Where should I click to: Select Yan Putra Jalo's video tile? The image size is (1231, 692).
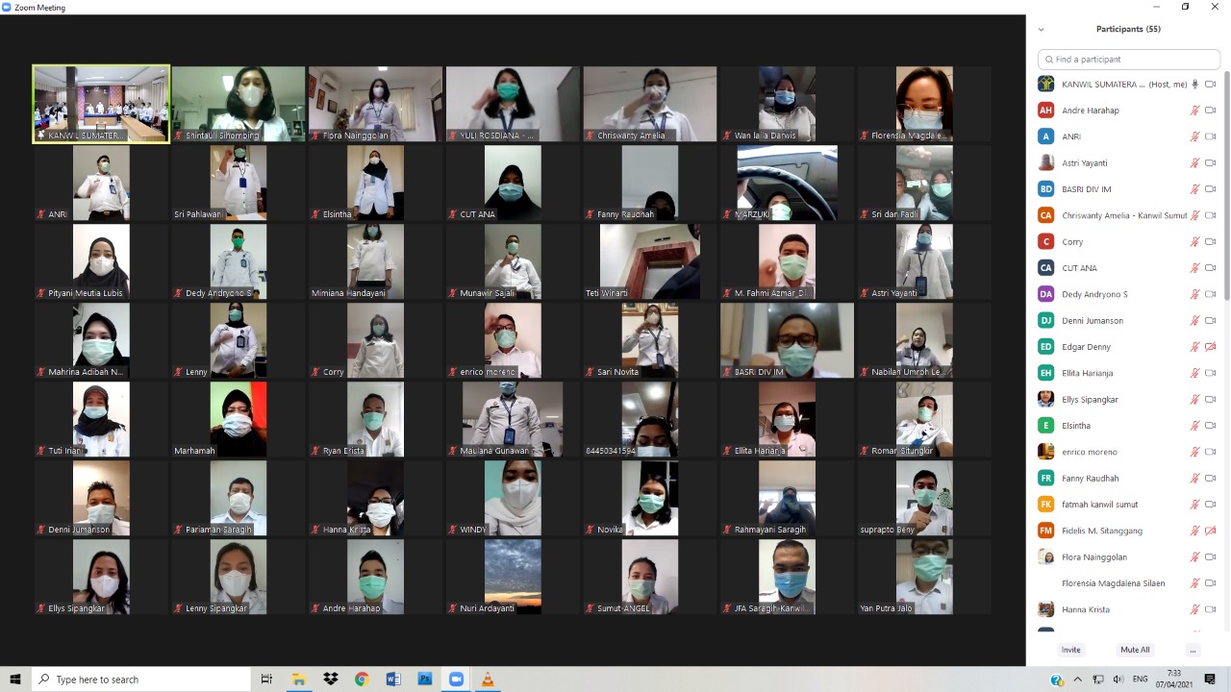point(924,577)
